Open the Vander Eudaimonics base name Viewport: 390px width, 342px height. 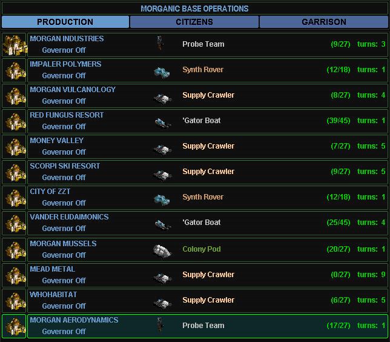(69, 216)
